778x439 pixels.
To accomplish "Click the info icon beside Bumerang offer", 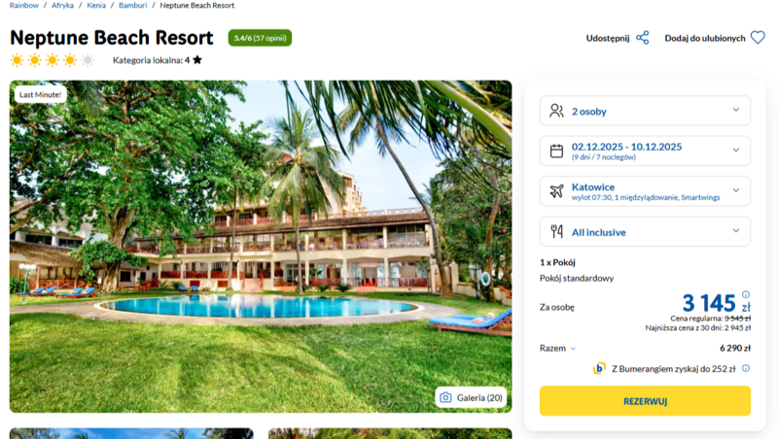I will click(746, 368).
